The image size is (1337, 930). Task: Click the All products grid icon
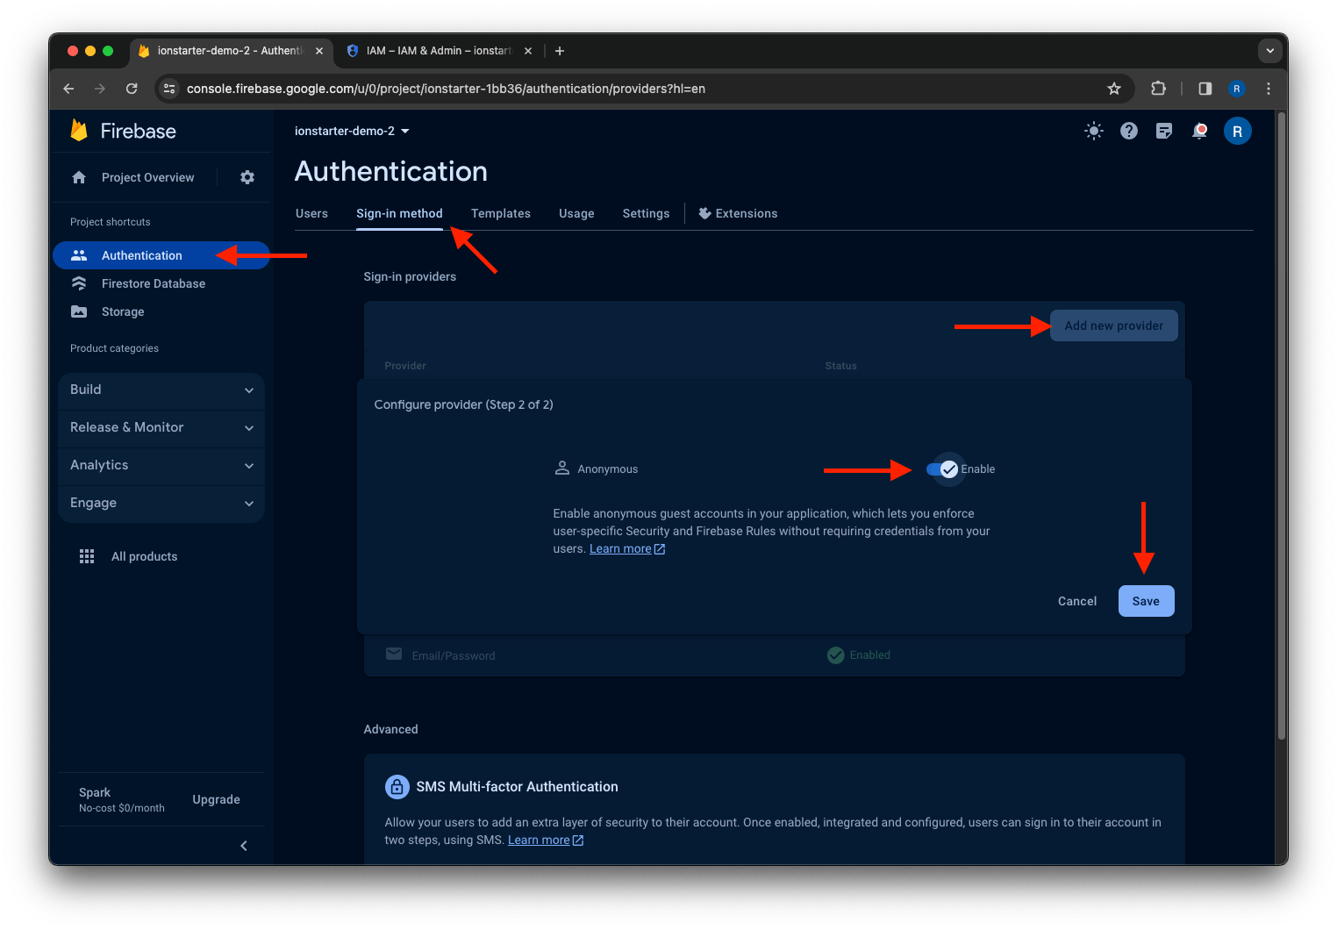pyautogui.click(x=87, y=556)
